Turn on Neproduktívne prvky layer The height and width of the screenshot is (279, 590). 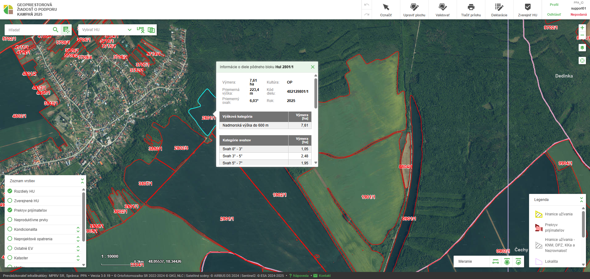tap(10, 220)
